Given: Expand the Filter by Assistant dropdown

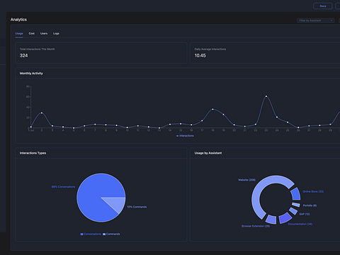Looking at the screenshot, I should 316,21.
